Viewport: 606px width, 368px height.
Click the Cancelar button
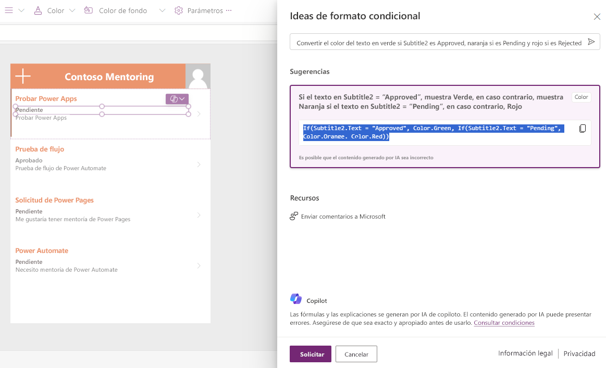pos(356,354)
